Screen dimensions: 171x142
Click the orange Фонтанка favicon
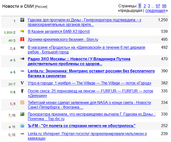click(22, 103)
